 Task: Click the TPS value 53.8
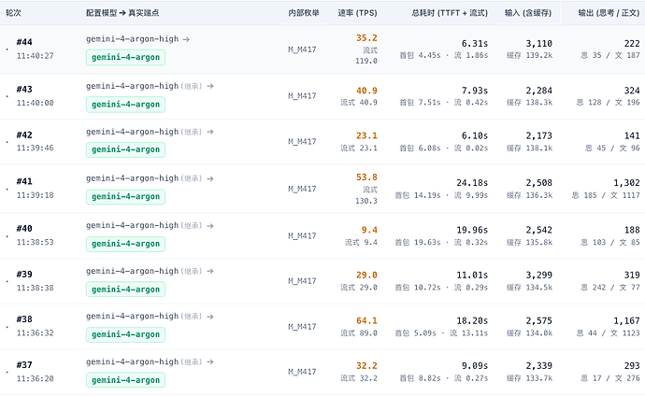point(366,177)
